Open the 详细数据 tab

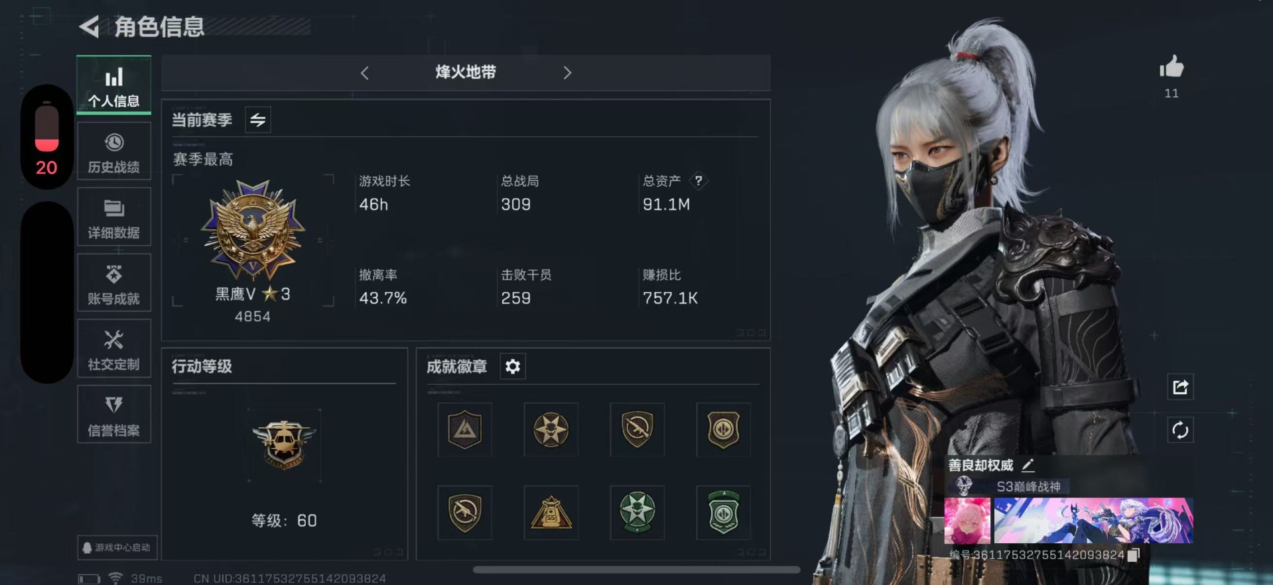coord(114,217)
